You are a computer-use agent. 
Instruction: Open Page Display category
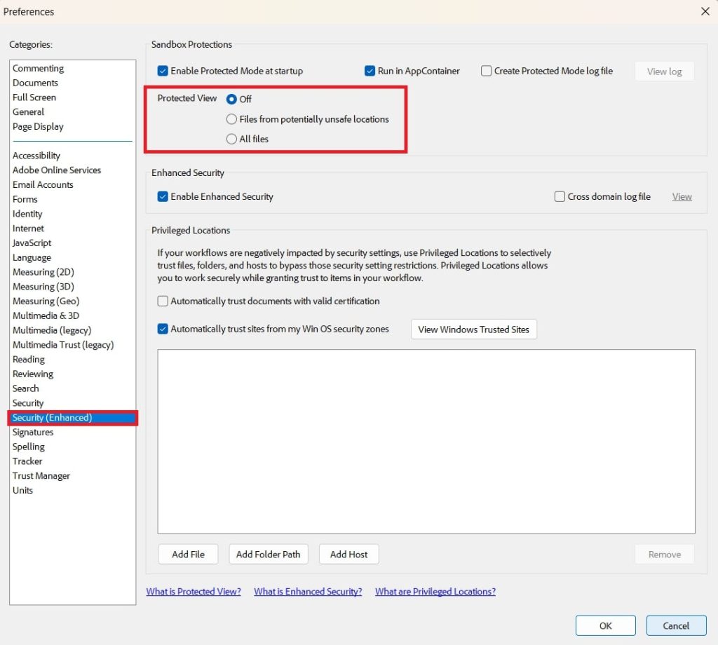coord(38,127)
